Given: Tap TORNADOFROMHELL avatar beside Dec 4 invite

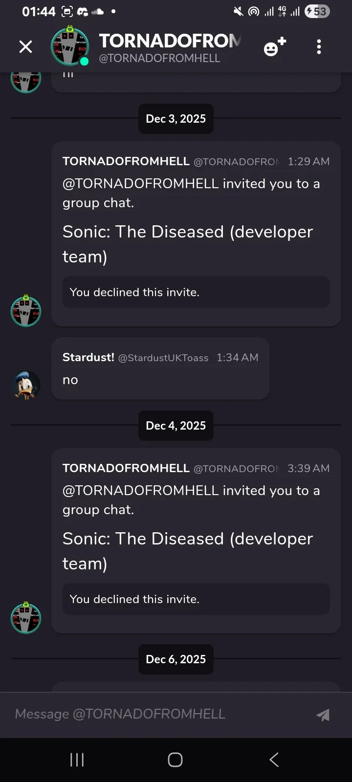Looking at the screenshot, I should pyautogui.click(x=26, y=617).
